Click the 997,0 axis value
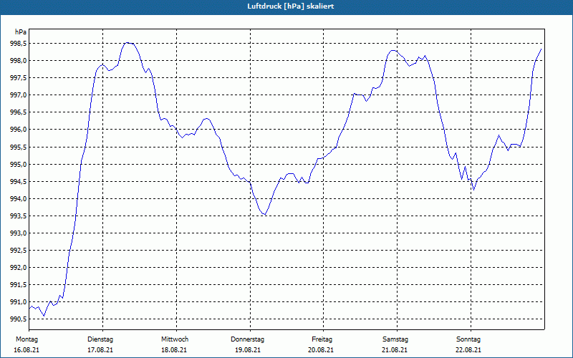Screen dimensions: 573x358 [x=17, y=95]
